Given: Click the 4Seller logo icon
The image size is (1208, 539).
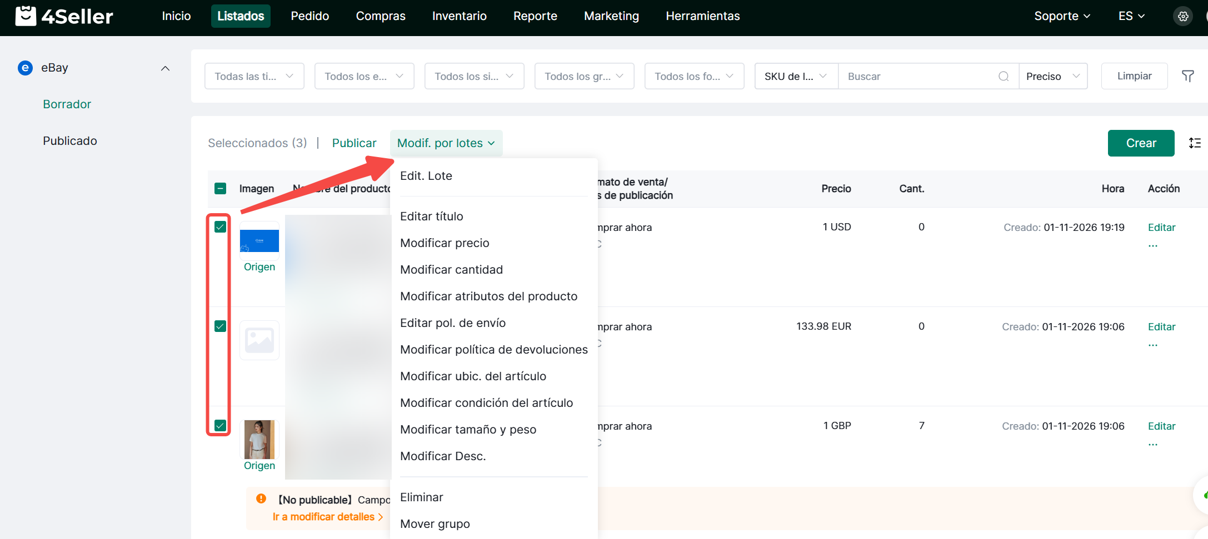Looking at the screenshot, I should pyautogui.click(x=26, y=16).
